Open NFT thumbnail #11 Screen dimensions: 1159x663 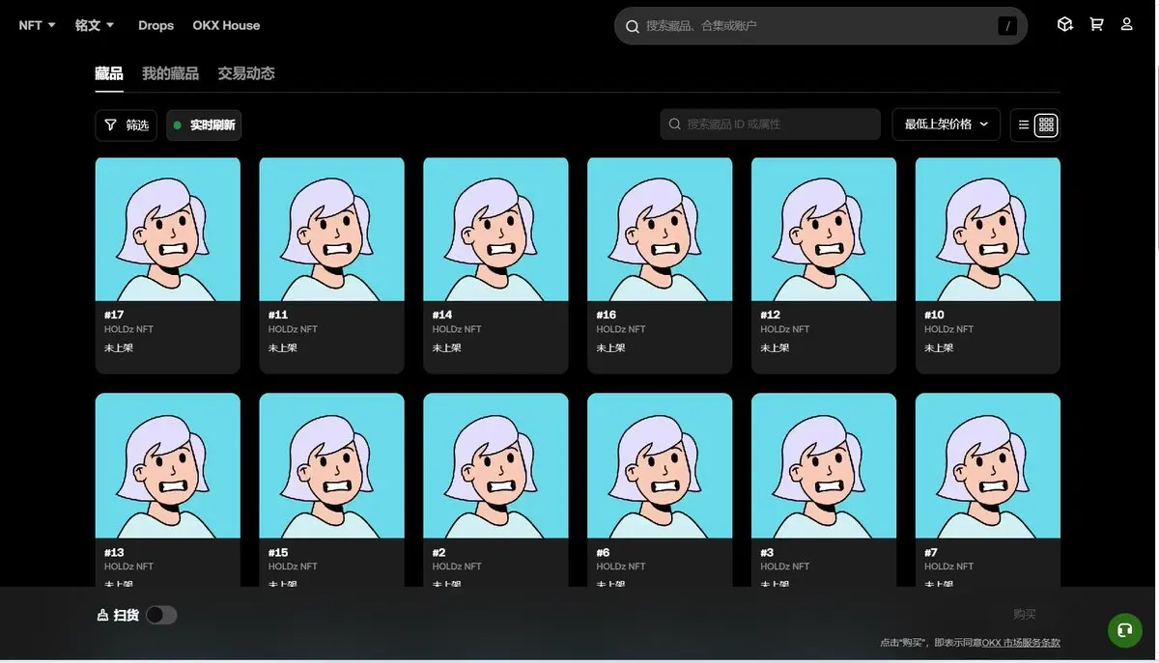tap(331, 230)
